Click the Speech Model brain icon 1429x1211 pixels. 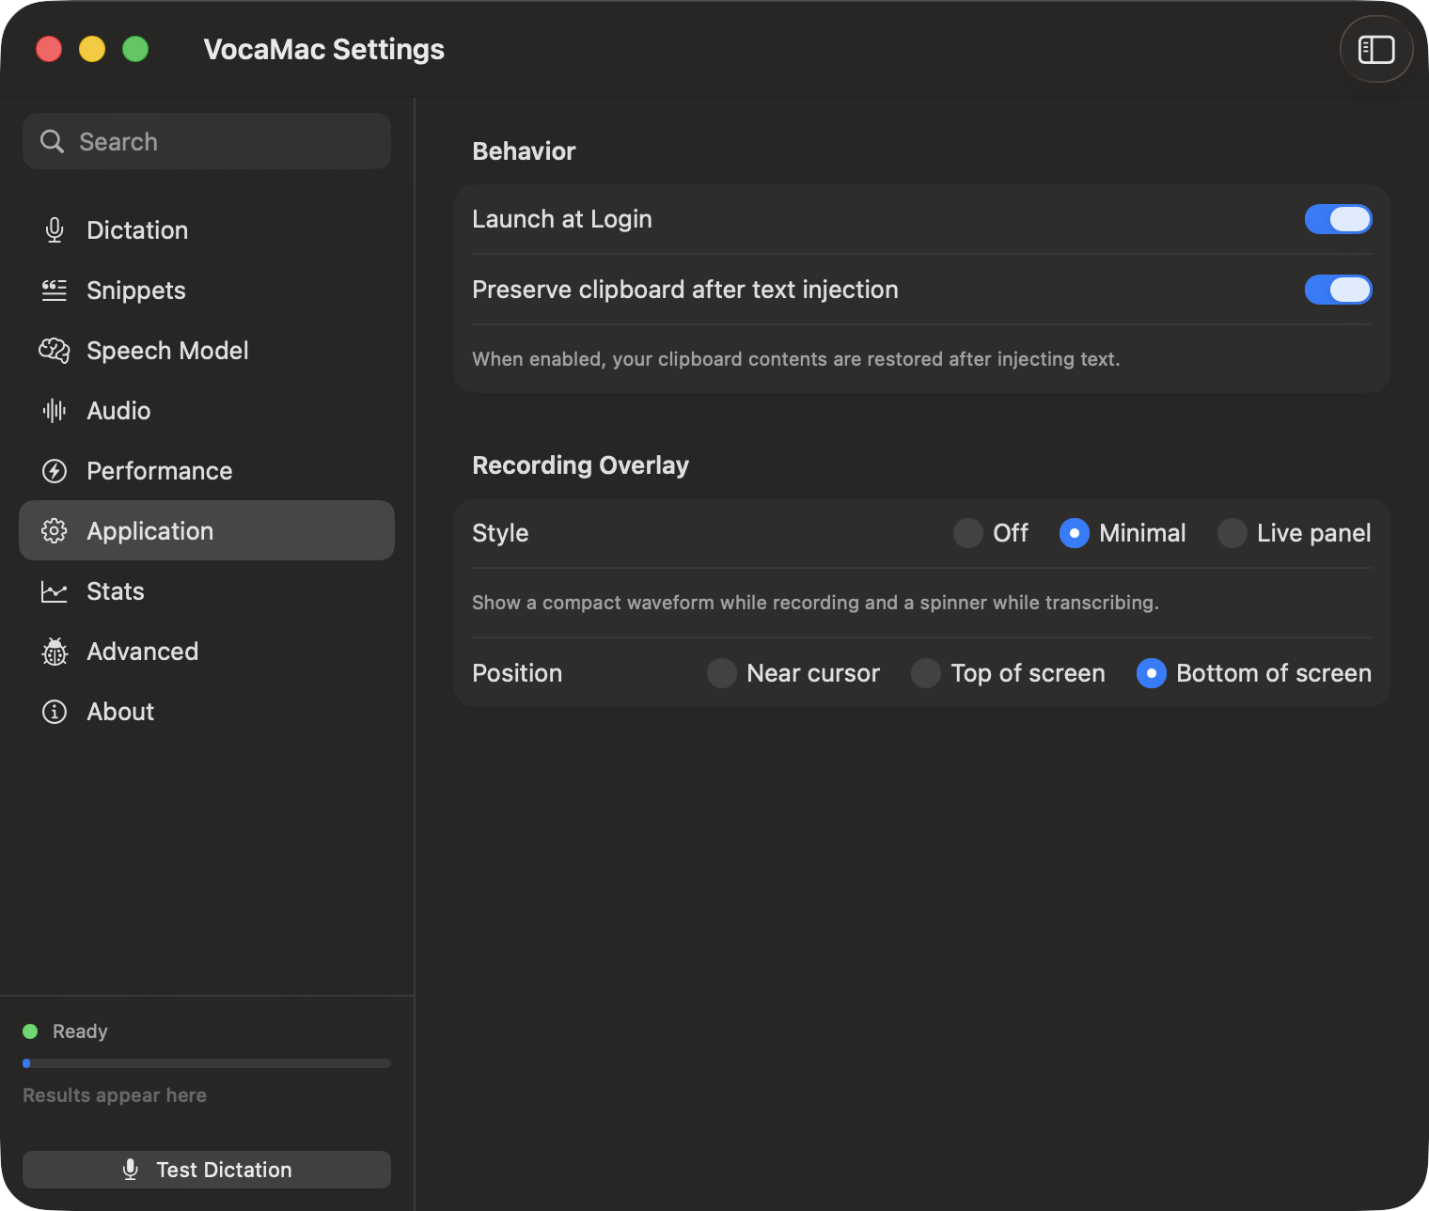point(55,351)
